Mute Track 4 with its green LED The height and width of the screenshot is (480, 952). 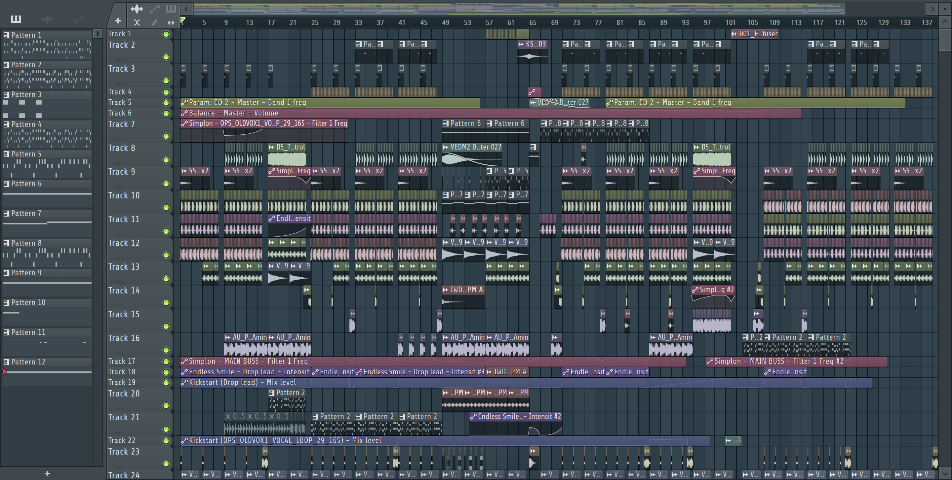coord(166,92)
